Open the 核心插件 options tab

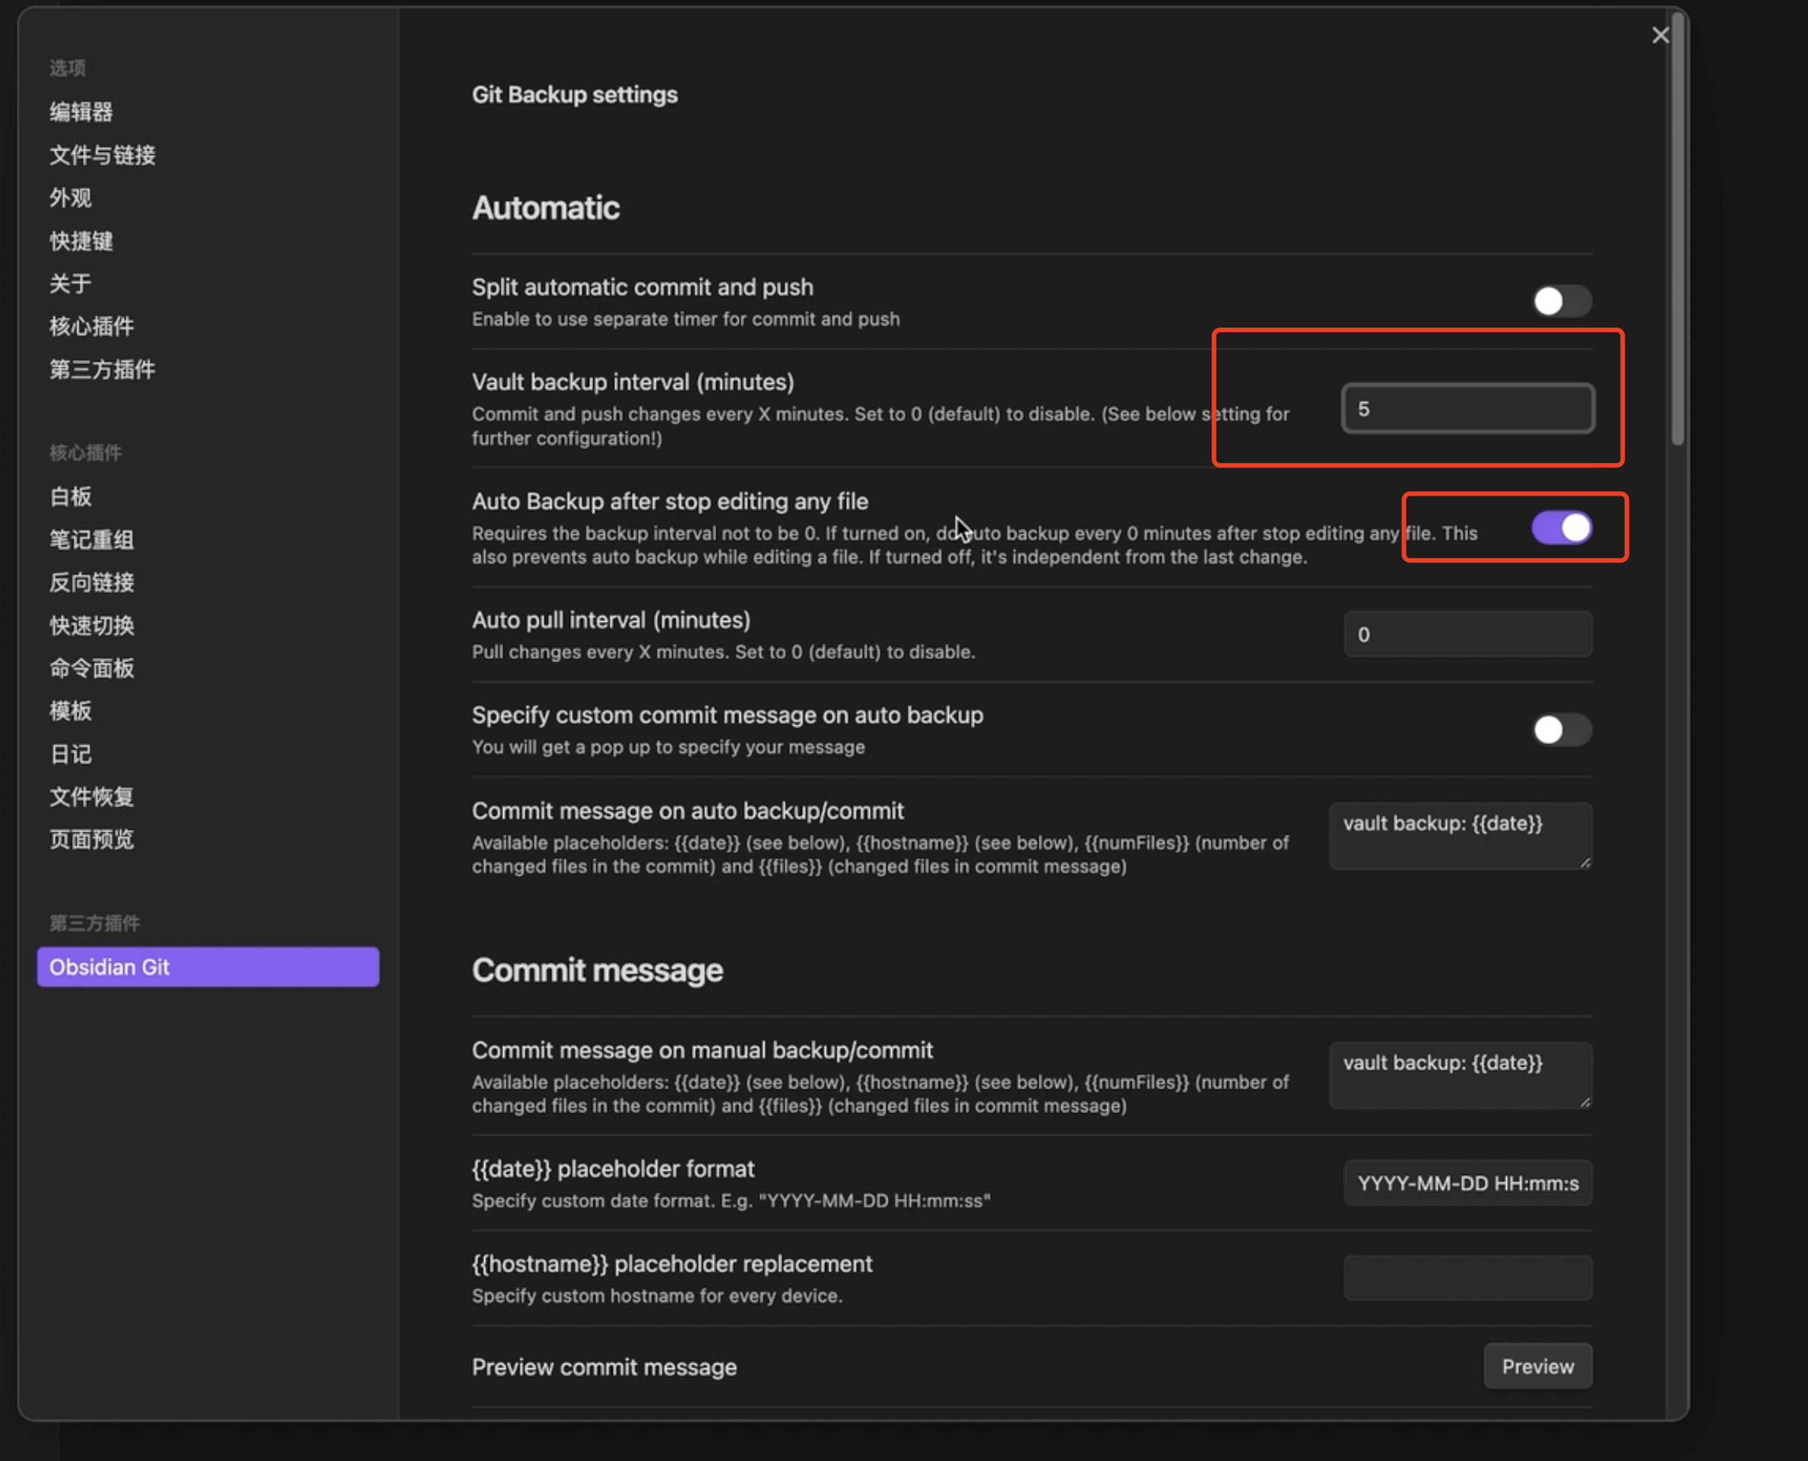coord(91,327)
